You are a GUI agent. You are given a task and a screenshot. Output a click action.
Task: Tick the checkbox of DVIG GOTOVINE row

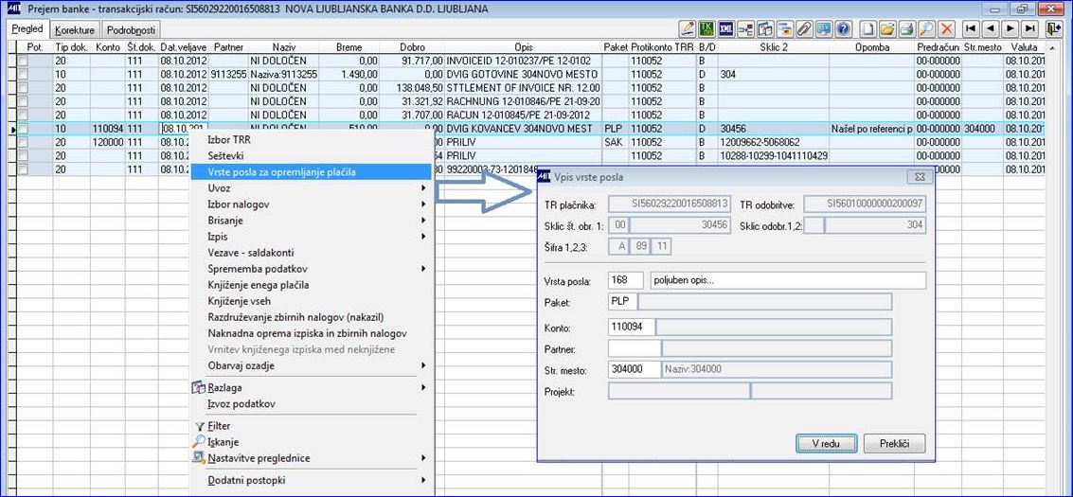pos(24,75)
